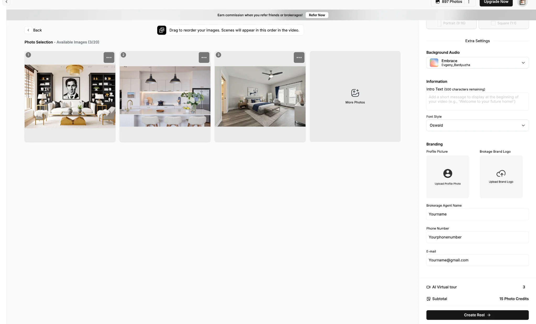The width and height of the screenshot is (536, 324).
Task: Click the 'Earn commission' referral banner text
Action: pos(260,15)
